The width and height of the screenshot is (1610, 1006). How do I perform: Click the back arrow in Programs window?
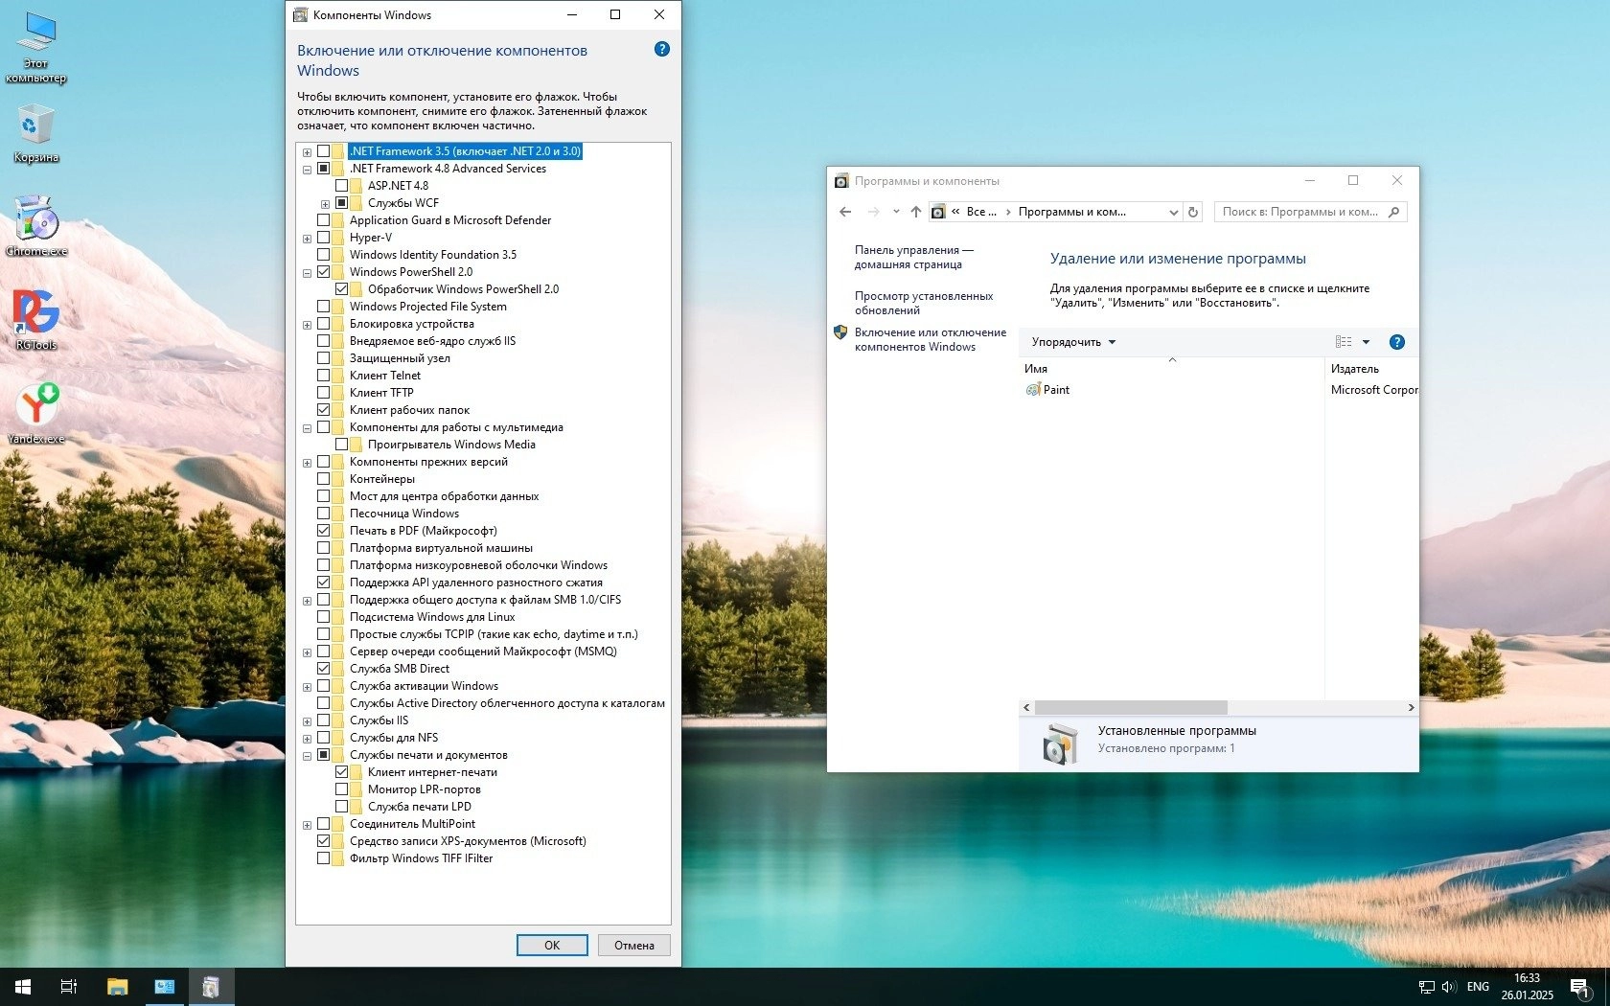[844, 212]
